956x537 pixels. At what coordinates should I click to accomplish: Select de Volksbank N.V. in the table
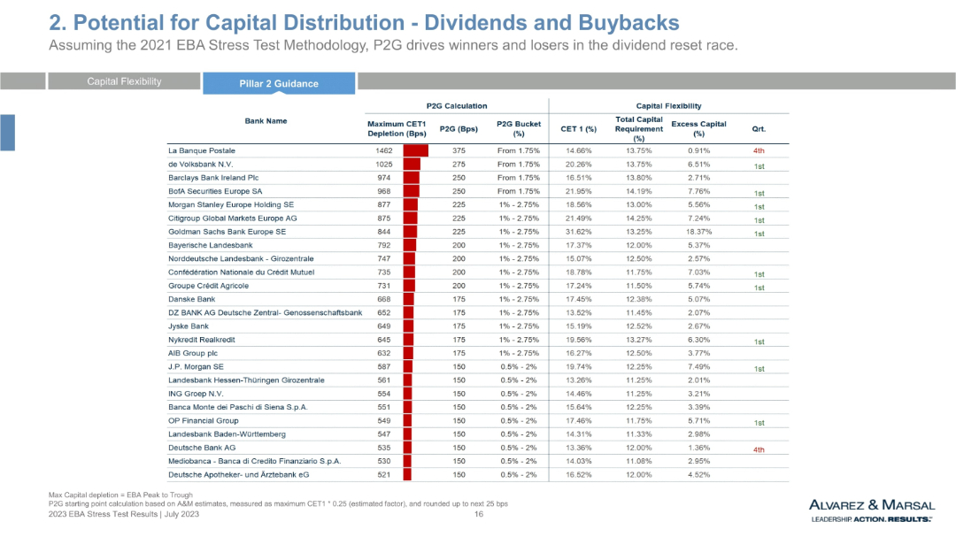pyautogui.click(x=201, y=164)
